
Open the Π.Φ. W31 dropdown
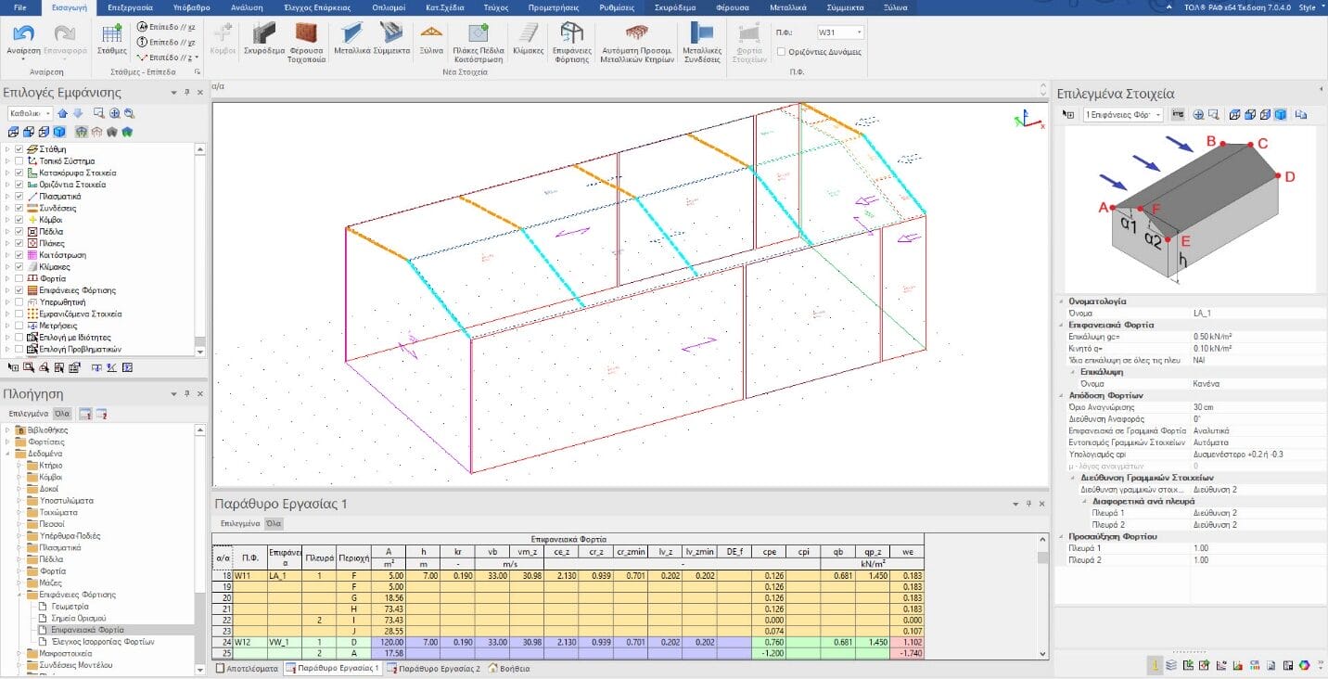click(860, 32)
